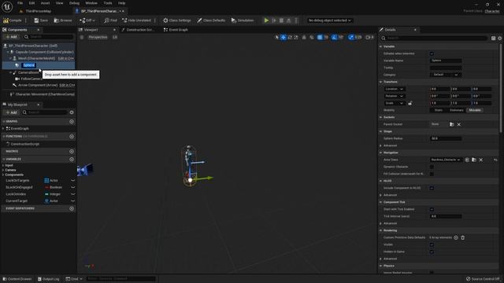Switch to the ThirdPersonMap tab
The image size is (504, 283).
[38, 11]
